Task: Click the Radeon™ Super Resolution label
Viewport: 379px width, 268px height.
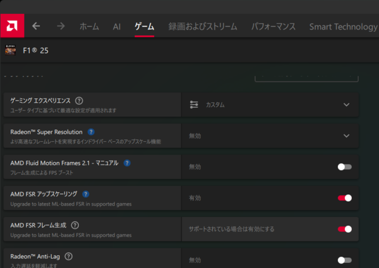Action: pyautogui.click(x=46, y=132)
